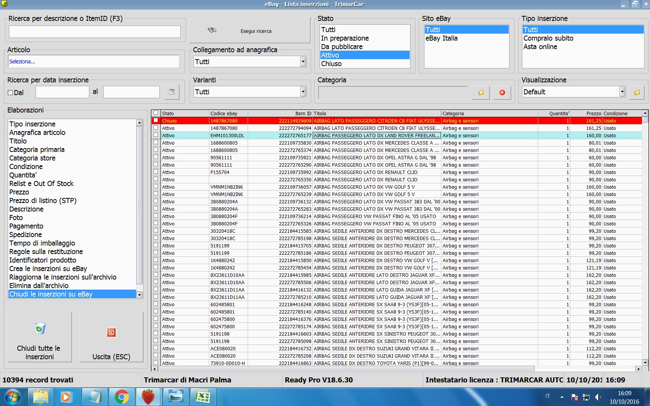Image resolution: width=650 pixels, height=406 pixels.
Task: Click Chiudi tutte le inserzioni button
Action: click(40, 337)
